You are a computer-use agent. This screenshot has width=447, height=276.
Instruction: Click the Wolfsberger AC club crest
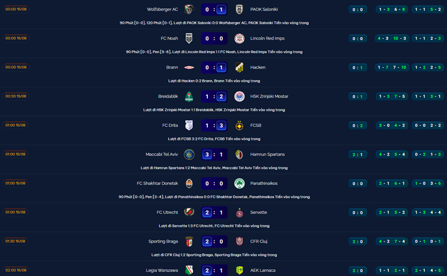tap(189, 9)
